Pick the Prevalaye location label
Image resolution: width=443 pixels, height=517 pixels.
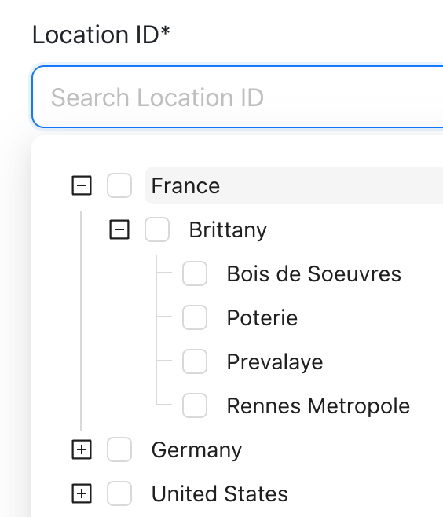(x=275, y=362)
